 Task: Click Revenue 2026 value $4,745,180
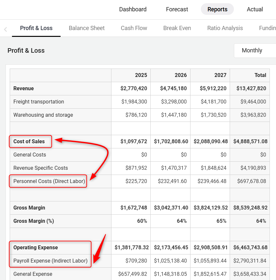click(173, 88)
